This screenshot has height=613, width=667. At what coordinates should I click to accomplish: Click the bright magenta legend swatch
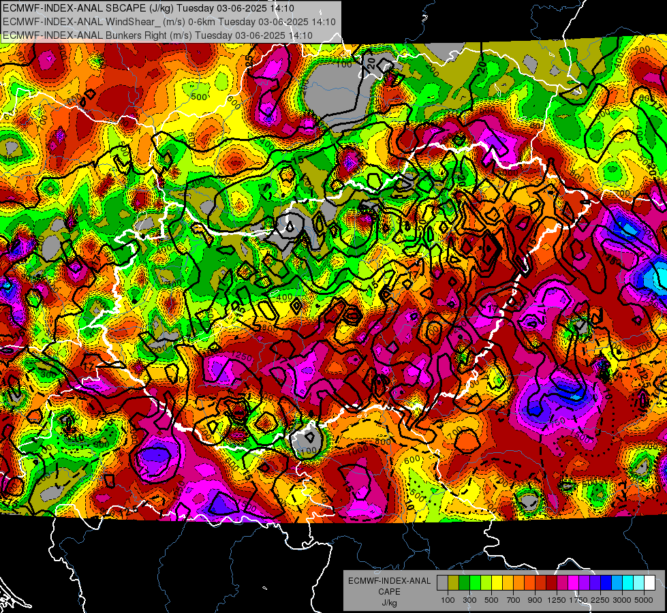click(x=574, y=583)
